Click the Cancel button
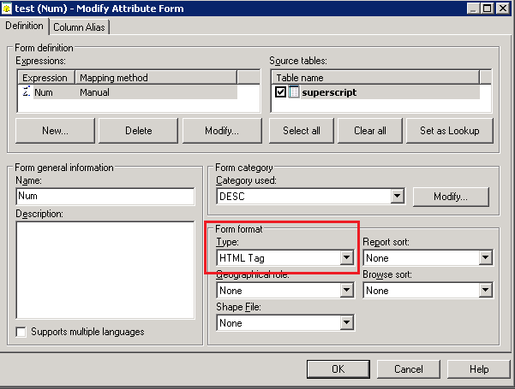Viewport: 515px width, 389px height. pyautogui.click(x=409, y=369)
